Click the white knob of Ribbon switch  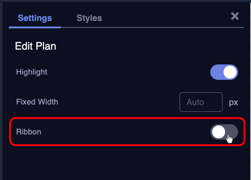click(219, 132)
